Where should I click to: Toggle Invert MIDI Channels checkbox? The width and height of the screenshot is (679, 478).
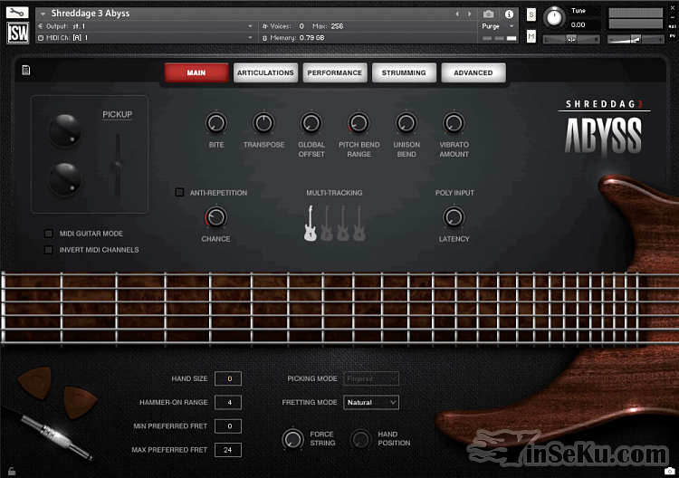(x=49, y=250)
